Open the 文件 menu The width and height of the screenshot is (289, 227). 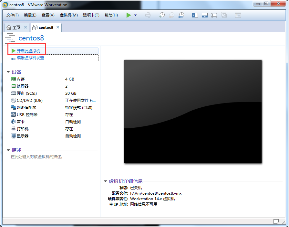point(13,15)
